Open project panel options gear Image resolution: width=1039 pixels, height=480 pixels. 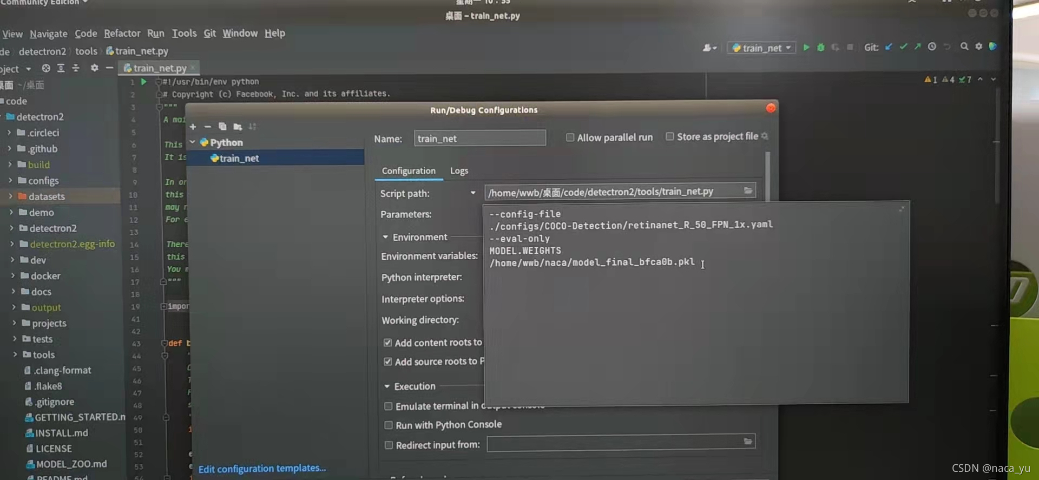click(95, 68)
